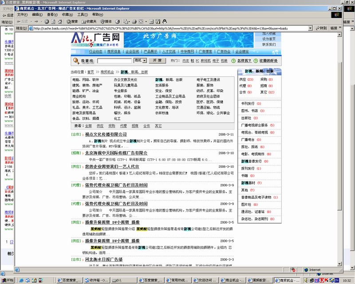The width and height of the screenshot is (355, 284).
Task: Switch to 收件箱 Outlook taskbar button
Action: 97,280
